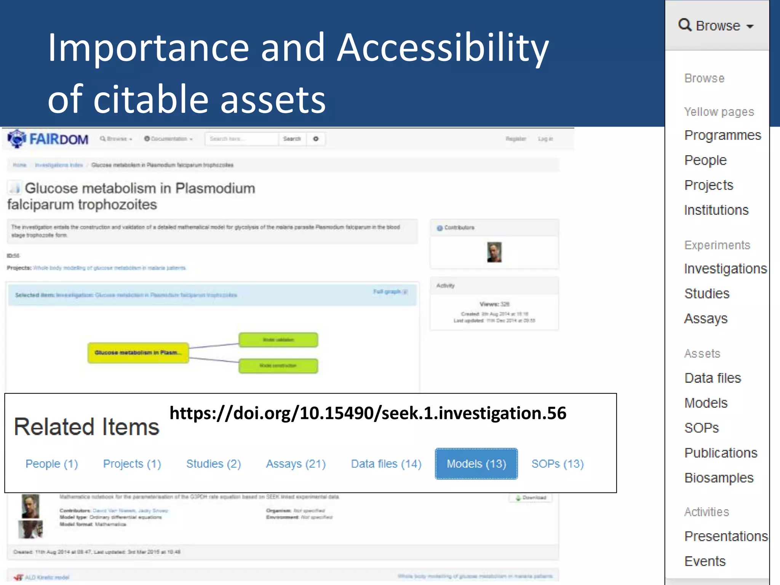Choose Biosamples from Browse menu

(x=719, y=478)
